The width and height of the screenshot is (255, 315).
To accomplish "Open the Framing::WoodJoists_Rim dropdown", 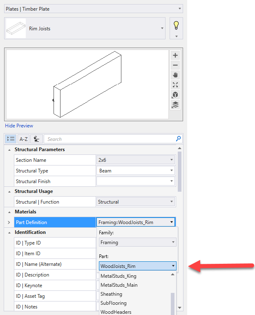I will point(136,222).
